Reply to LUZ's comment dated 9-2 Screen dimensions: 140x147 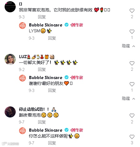click(42, 70)
